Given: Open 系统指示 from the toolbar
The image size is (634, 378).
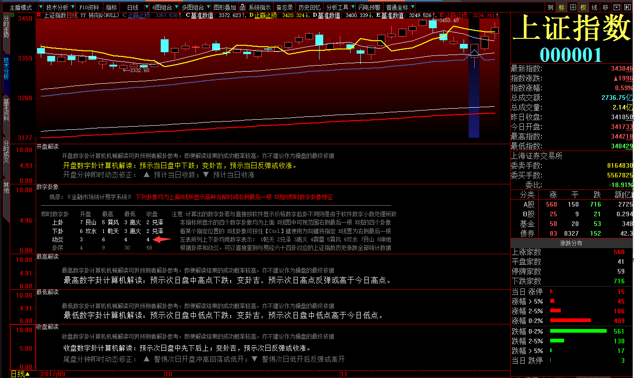Looking at the screenshot, I should click(x=260, y=7).
